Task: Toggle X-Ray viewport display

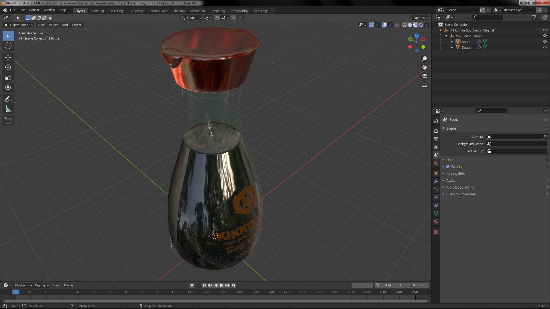Action: click(397, 25)
